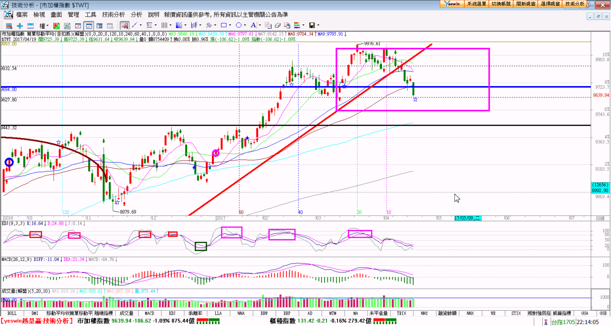Select the rectangle drawing tool
Viewport: 611px width, 326px height.
click(224, 25)
